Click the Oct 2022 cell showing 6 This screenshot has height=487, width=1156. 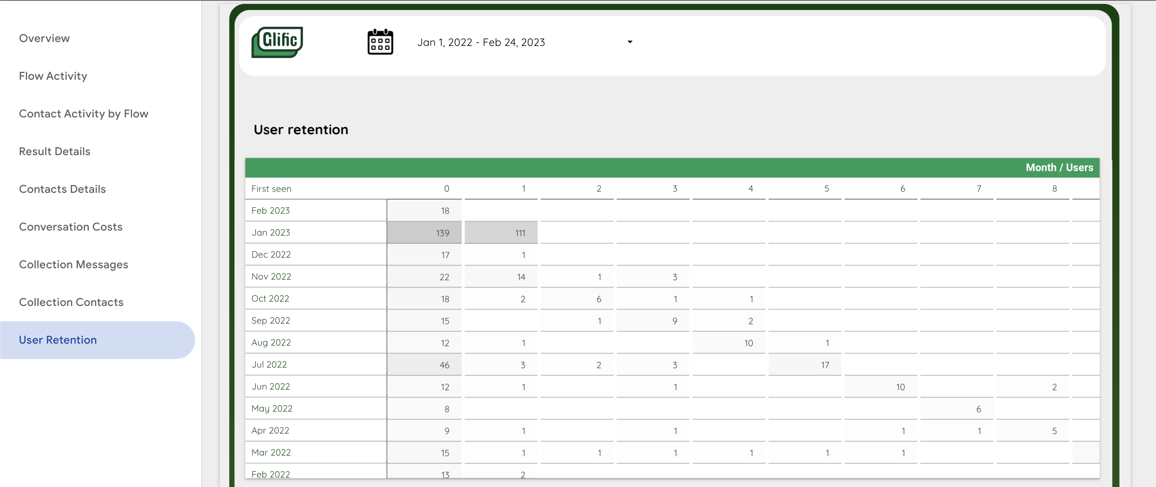tap(577, 298)
